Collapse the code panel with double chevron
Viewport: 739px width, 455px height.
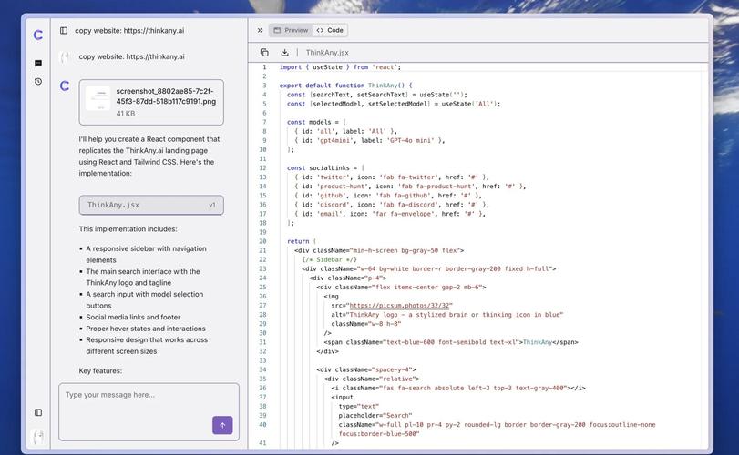click(x=260, y=30)
